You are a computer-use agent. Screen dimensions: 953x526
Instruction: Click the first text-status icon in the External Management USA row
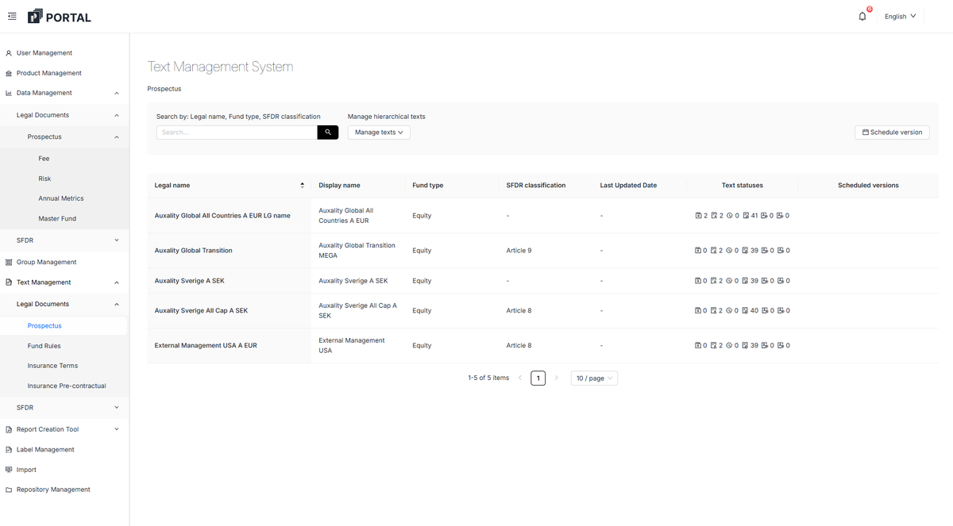coord(698,346)
